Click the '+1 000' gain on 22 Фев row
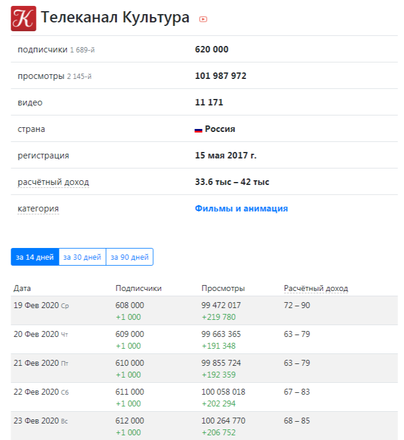 point(128,404)
